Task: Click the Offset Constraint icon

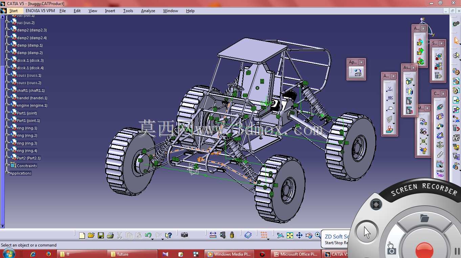Action: click(440, 126)
